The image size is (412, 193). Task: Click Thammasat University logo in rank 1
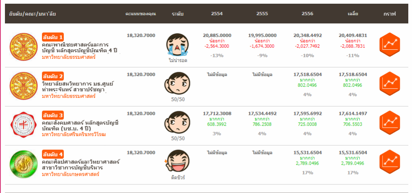click(x=23, y=45)
